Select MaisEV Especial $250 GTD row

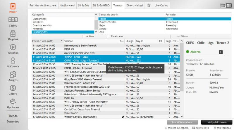106,53
